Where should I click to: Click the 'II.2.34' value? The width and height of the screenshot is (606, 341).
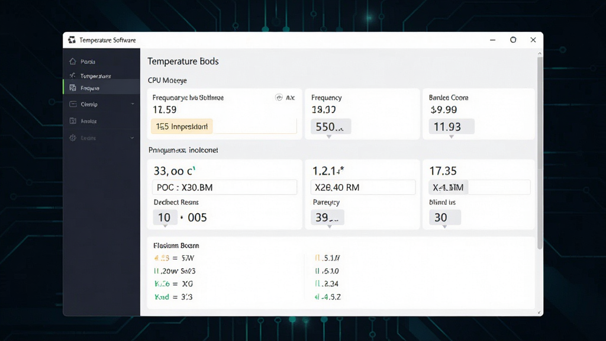(x=327, y=284)
